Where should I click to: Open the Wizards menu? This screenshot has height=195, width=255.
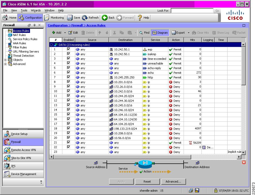pos(36,10)
